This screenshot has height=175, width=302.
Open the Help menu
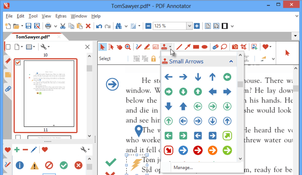(96, 16)
